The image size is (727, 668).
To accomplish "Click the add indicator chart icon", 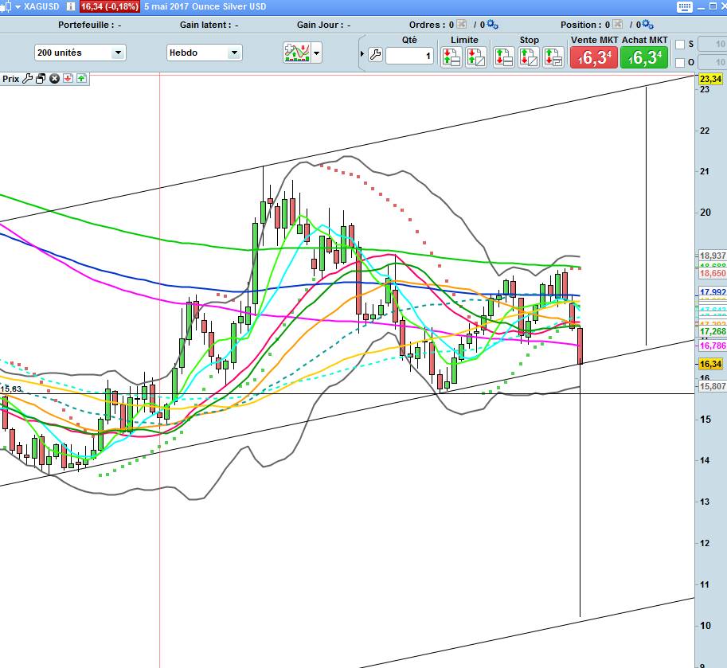I will (x=297, y=53).
